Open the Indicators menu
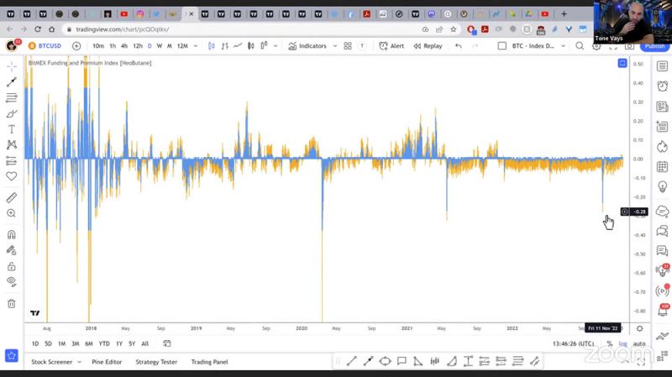The height and width of the screenshot is (377, 672). (307, 46)
